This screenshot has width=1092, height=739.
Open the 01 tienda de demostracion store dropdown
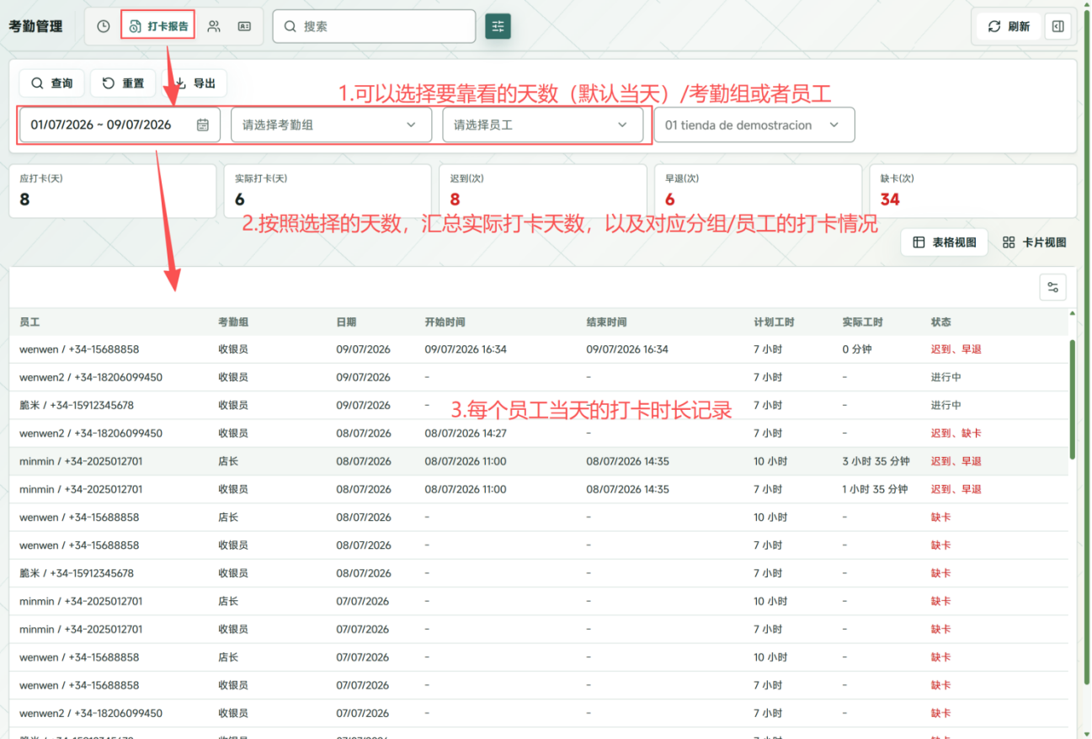(754, 125)
